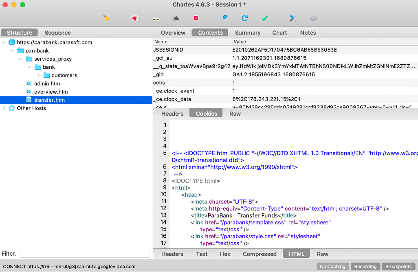Expand the customers folder

[39, 75]
